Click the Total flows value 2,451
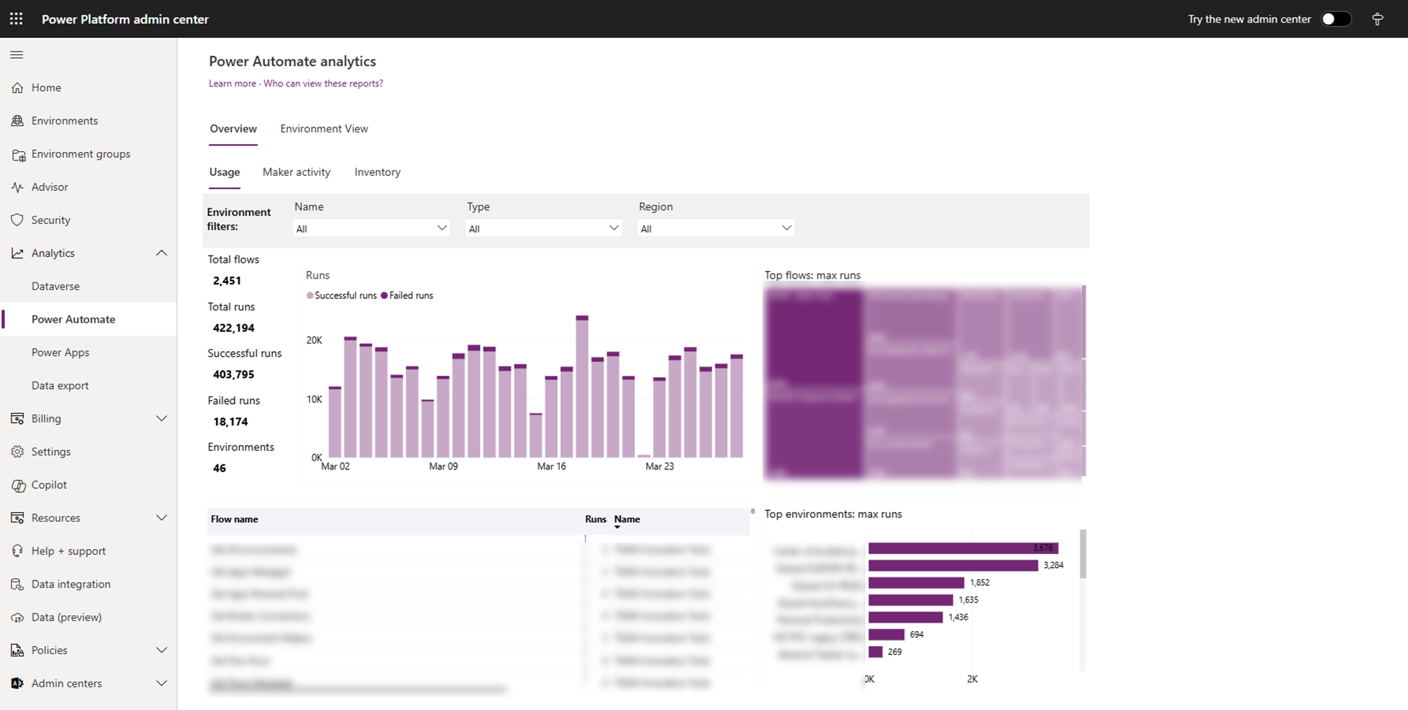 point(227,281)
